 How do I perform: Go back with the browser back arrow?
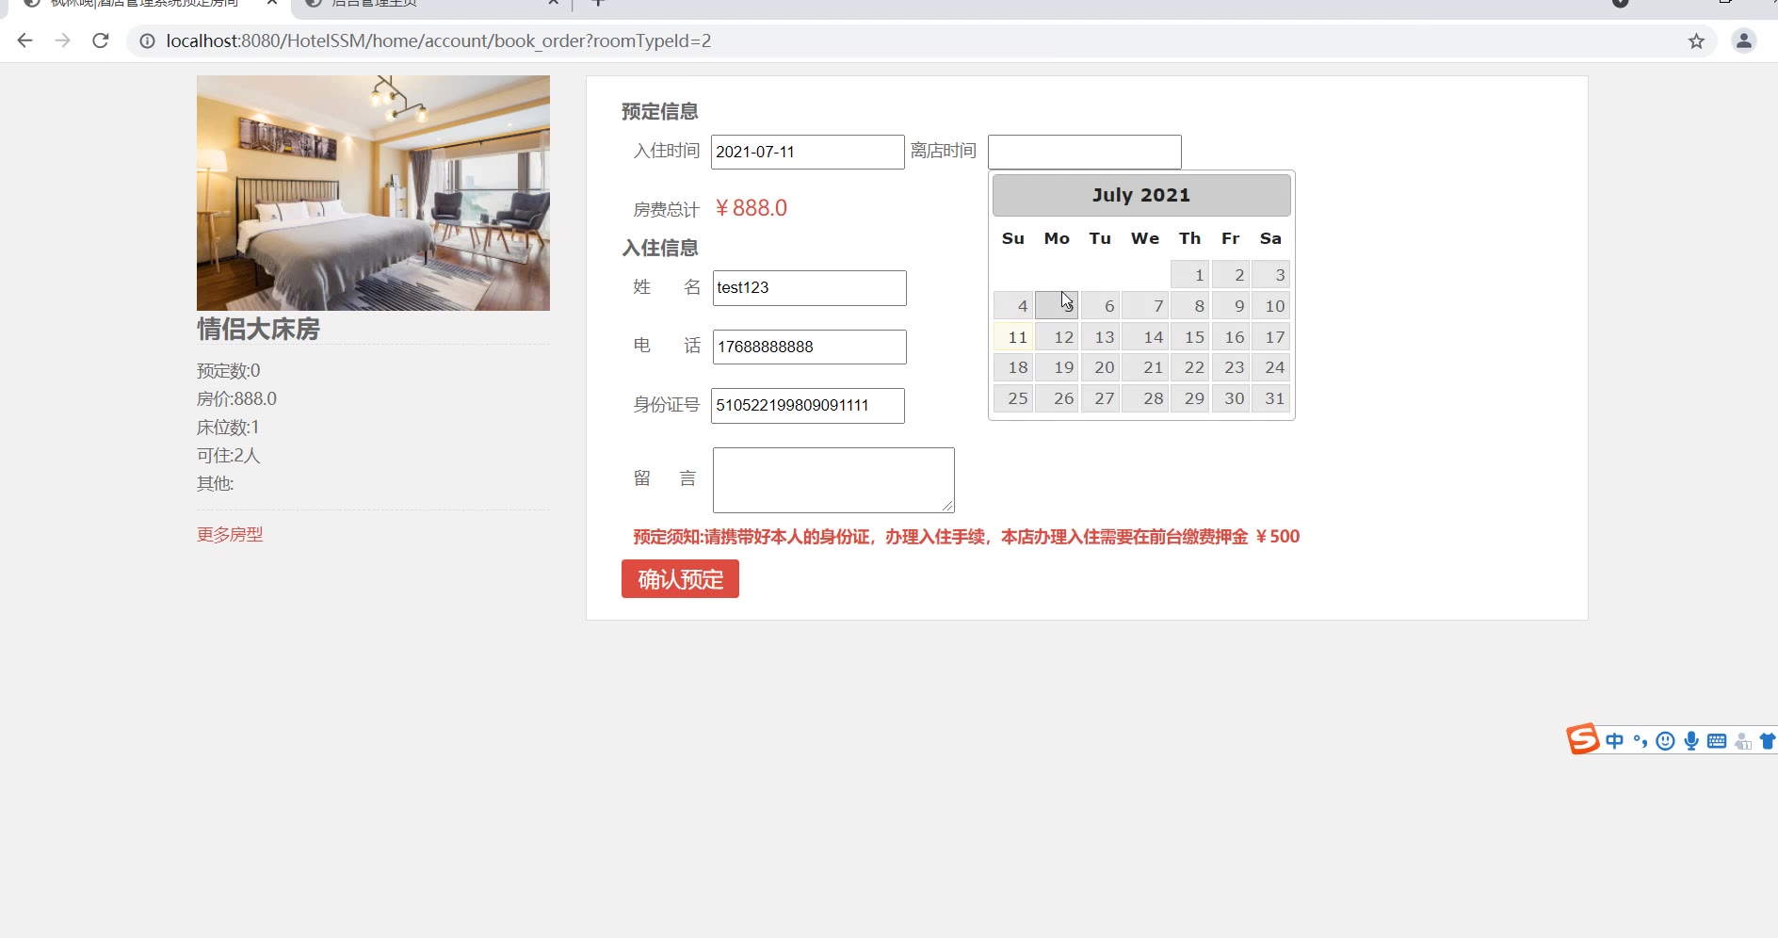(25, 40)
